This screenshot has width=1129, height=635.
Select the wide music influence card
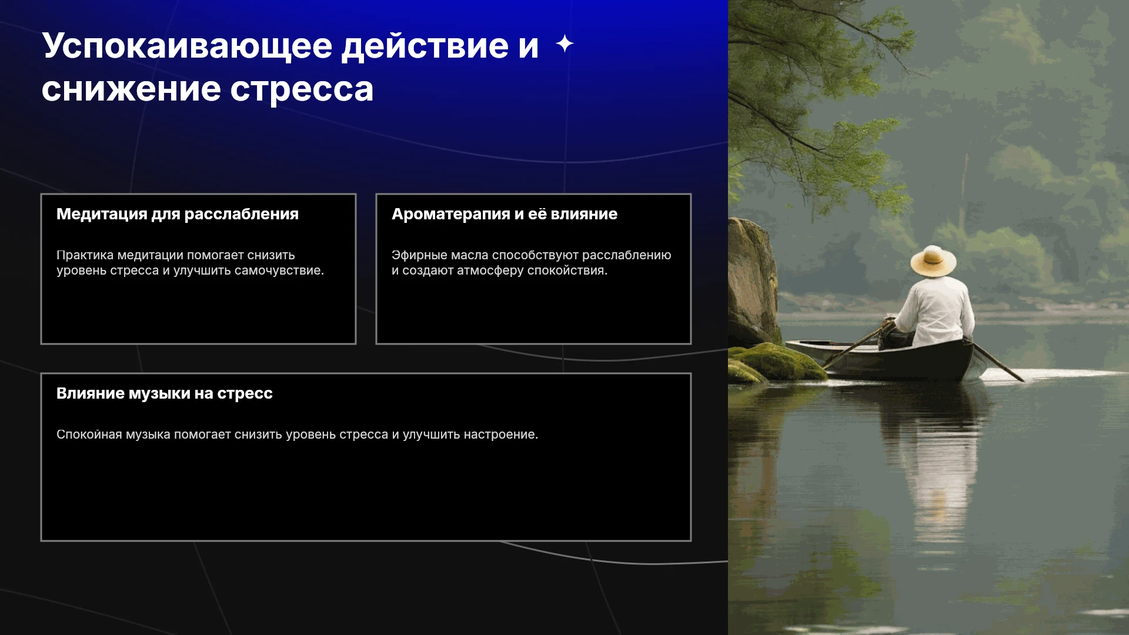coord(366,457)
